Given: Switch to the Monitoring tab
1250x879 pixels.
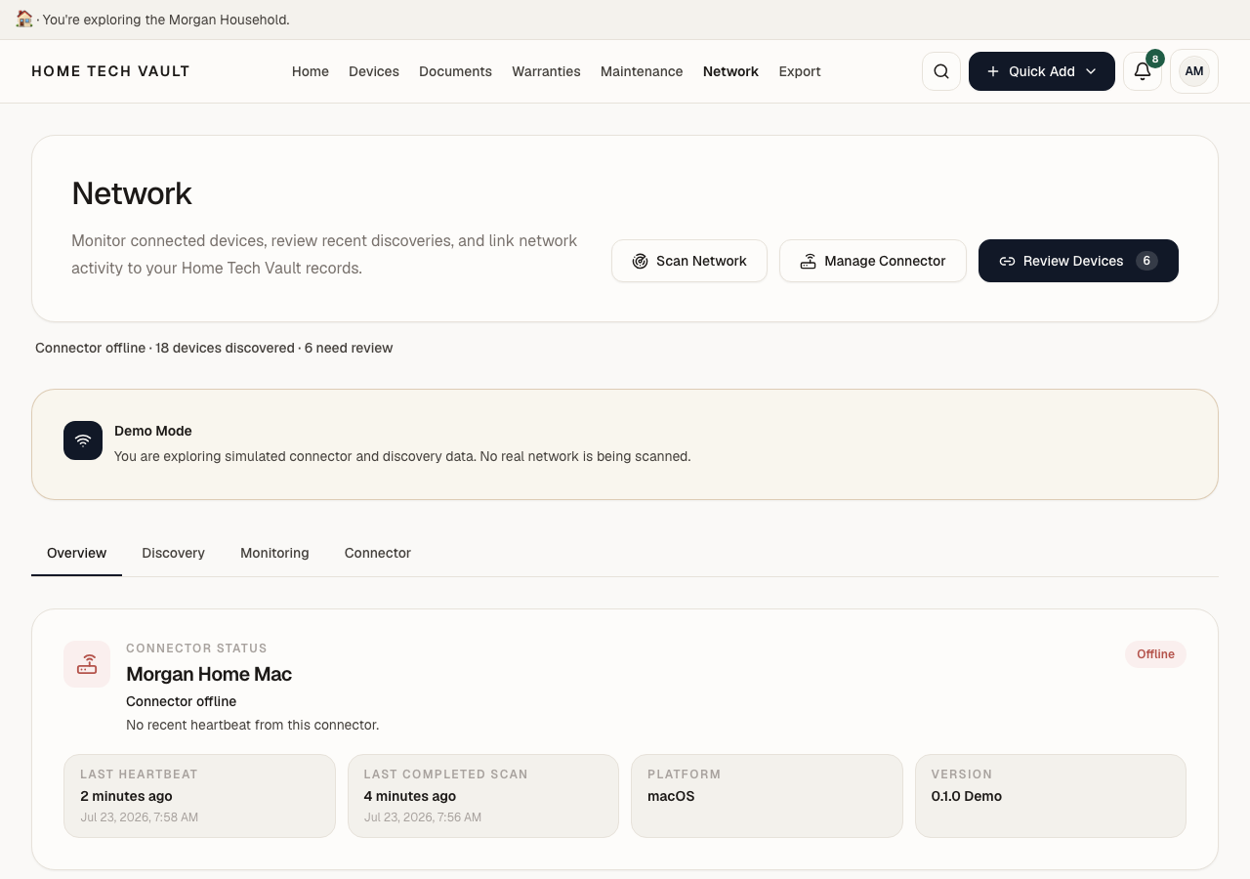Looking at the screenshot, I should (x=274, y=553).
